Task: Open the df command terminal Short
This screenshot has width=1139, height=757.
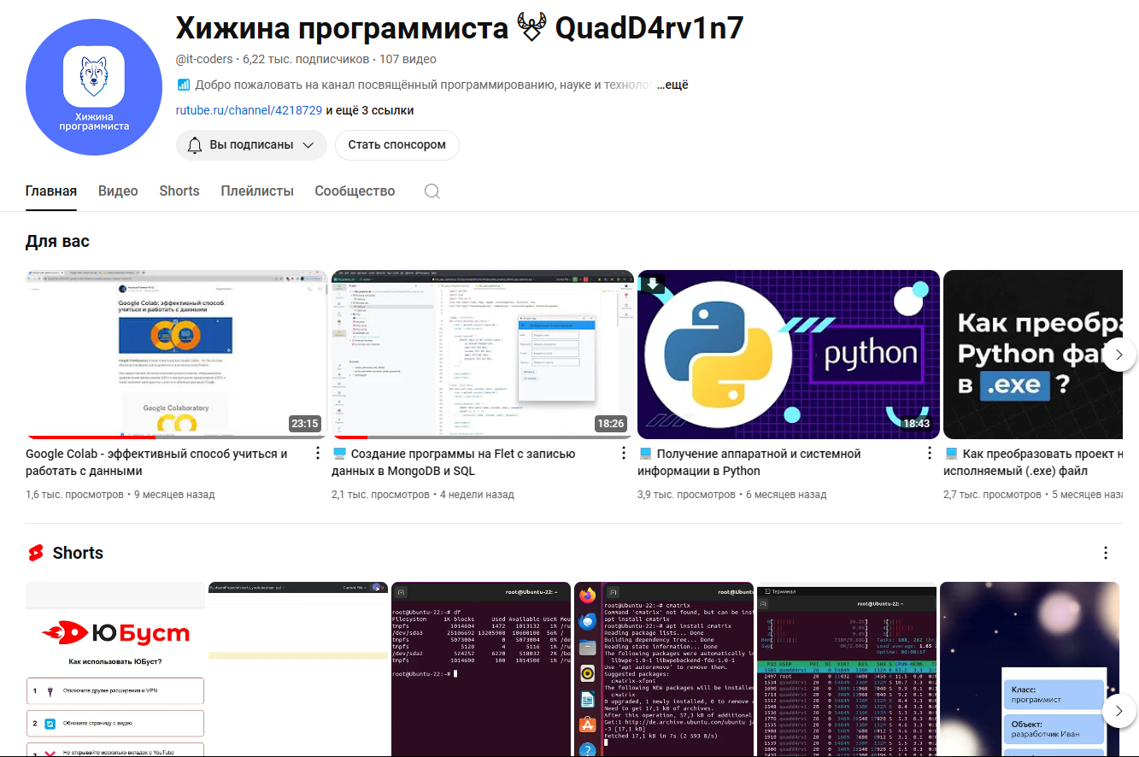Action: (x=481, y=669)
